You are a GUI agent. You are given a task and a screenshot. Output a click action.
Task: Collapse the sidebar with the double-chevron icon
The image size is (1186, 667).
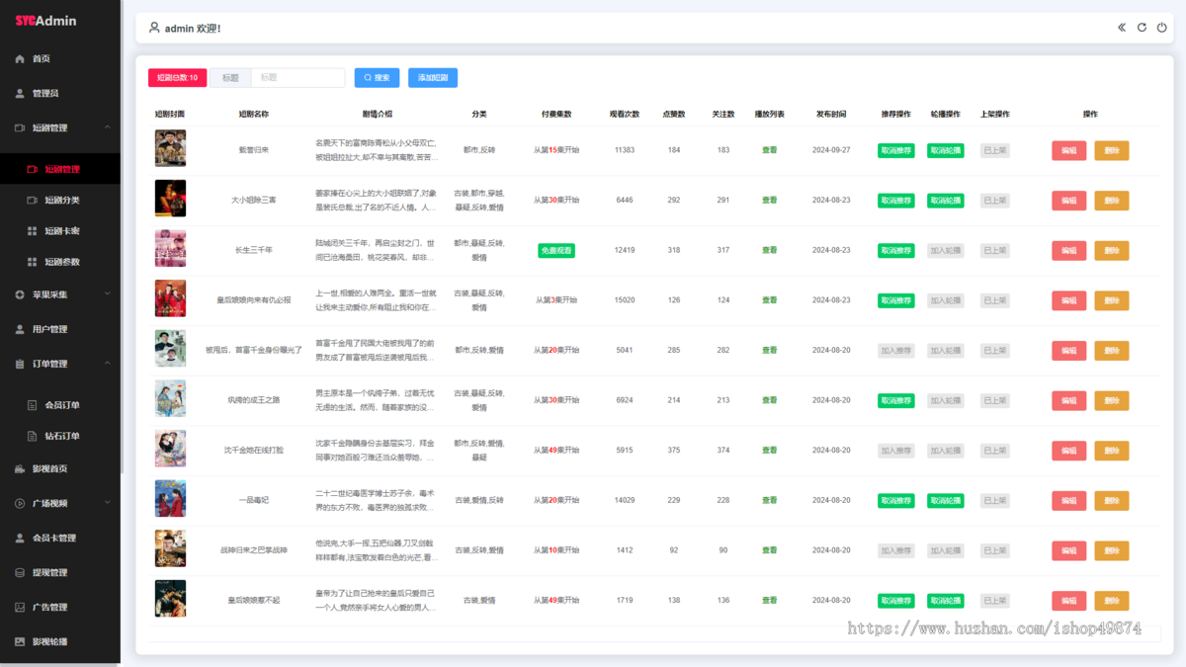click(1122, 28)
